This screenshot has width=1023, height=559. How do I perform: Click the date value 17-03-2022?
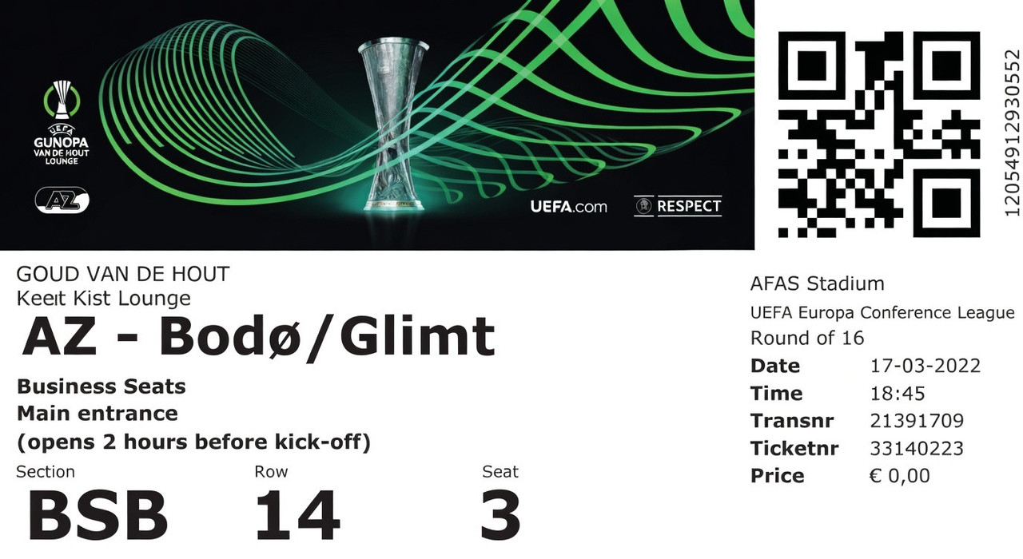click(925, 367)
